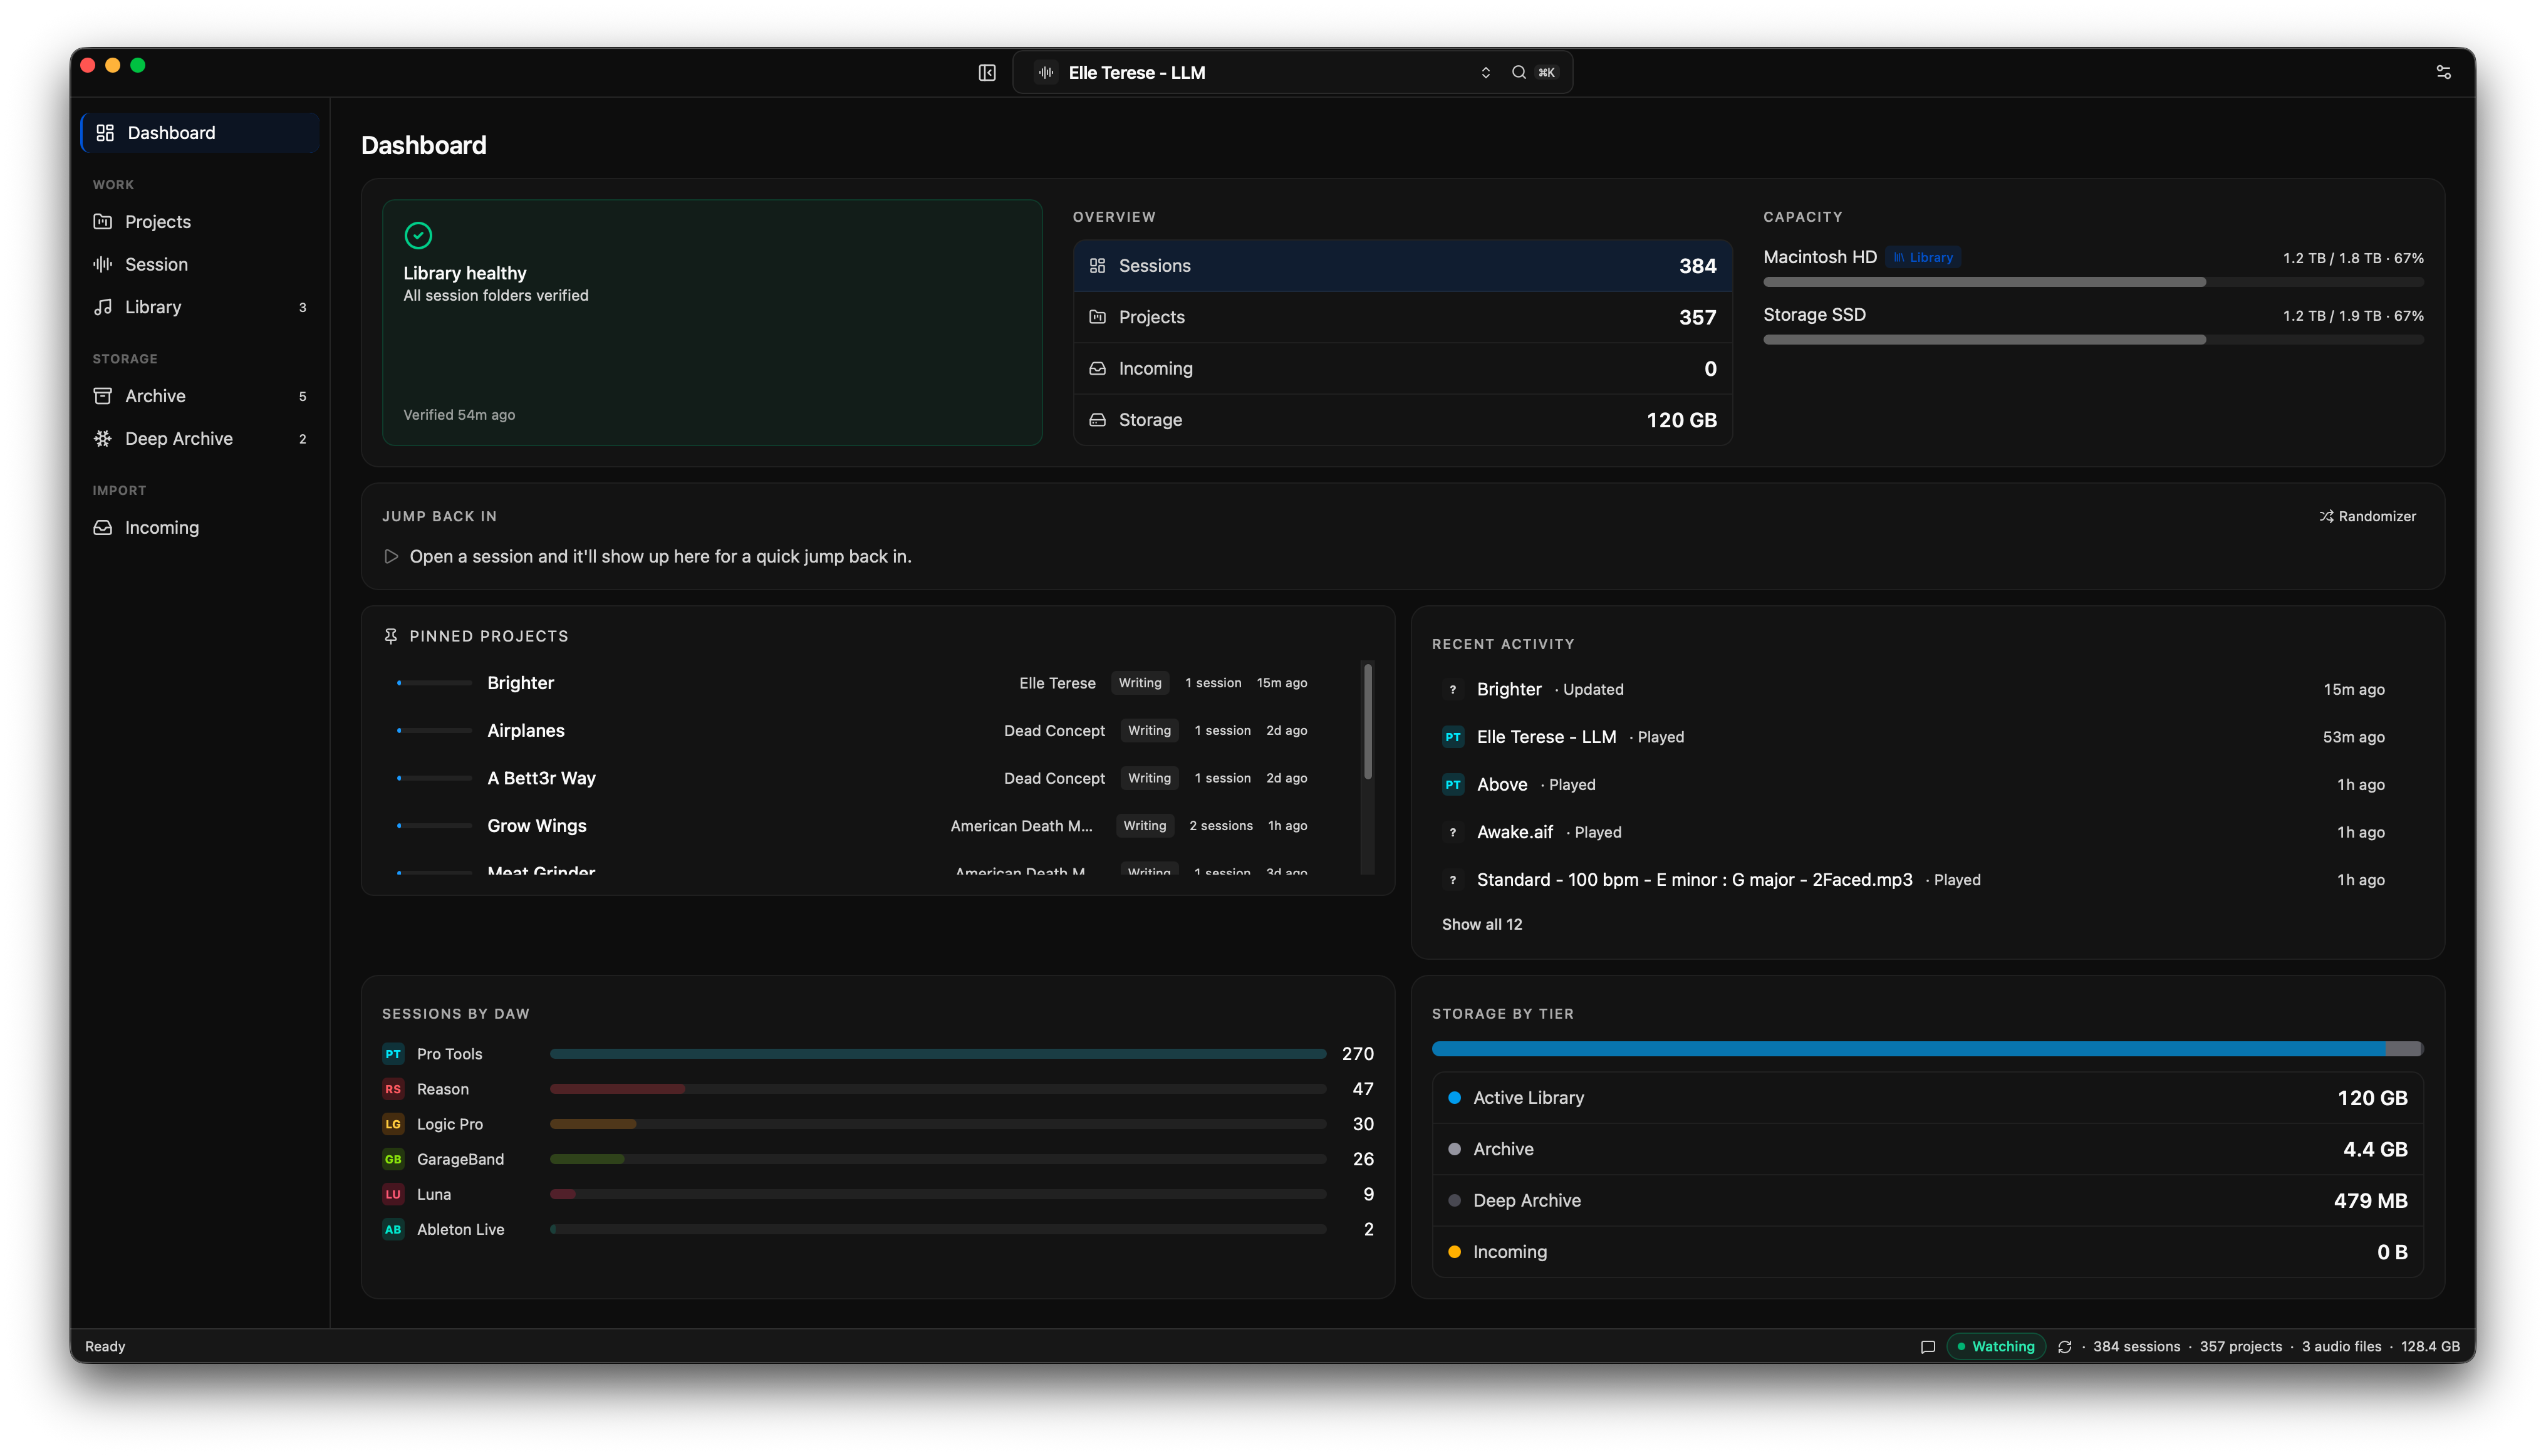Click the Storage SSD capacity bar

click(x=2093, y=340)
